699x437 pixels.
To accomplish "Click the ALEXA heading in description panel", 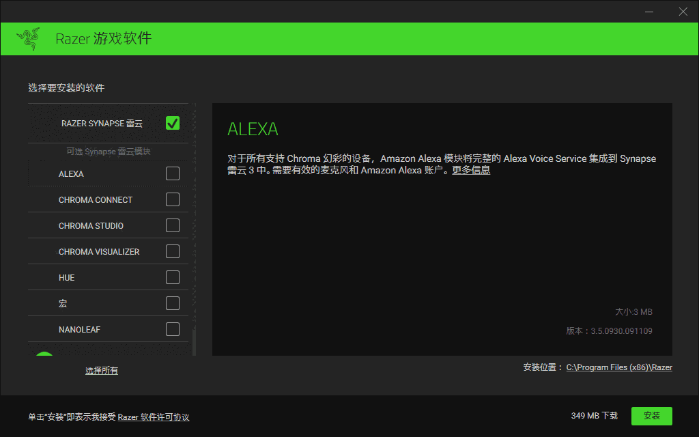I will 253,129.
